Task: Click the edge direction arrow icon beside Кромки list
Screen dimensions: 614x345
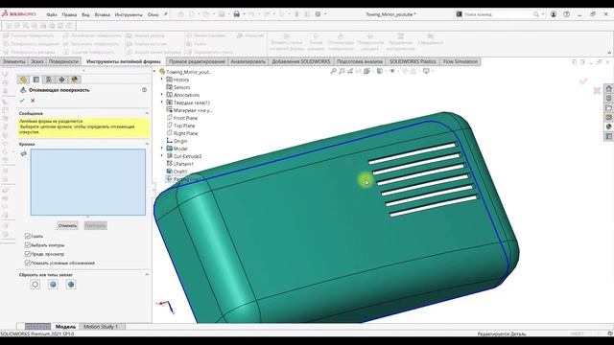Action: (24, 153)
